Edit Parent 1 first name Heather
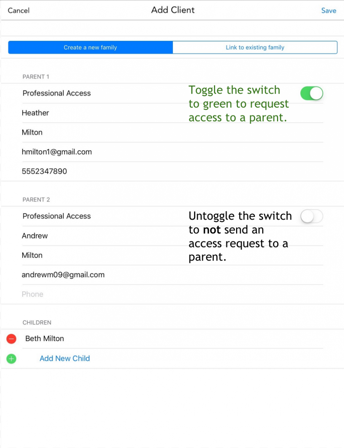Screen dimensions: 344x448 coord(172,113)
